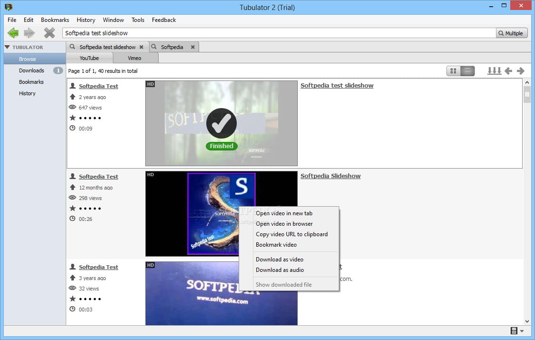This screenshot has width=535, height=340.
Task: Click the HD badge on the finished video
Action: [x=151, y=84]
